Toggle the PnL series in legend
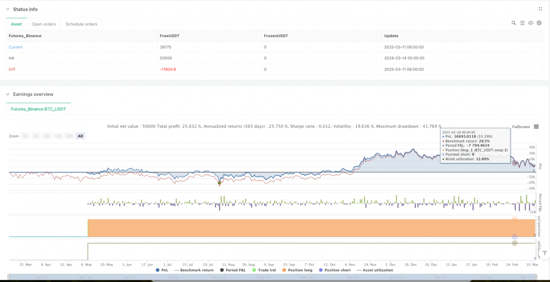550x282 pixels. pyautogui.click(x=162, y=270)
